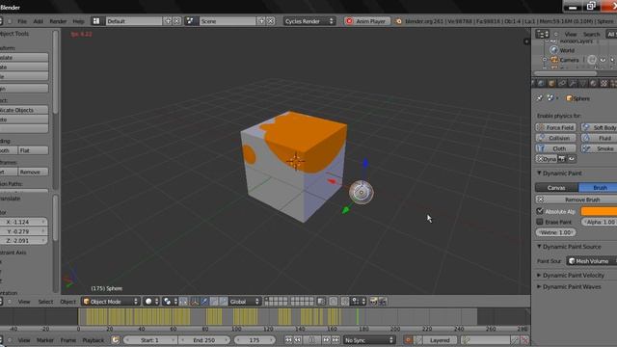Open the Constraints properties tab
Screen dimensions: 617x347
click(562, 84)
